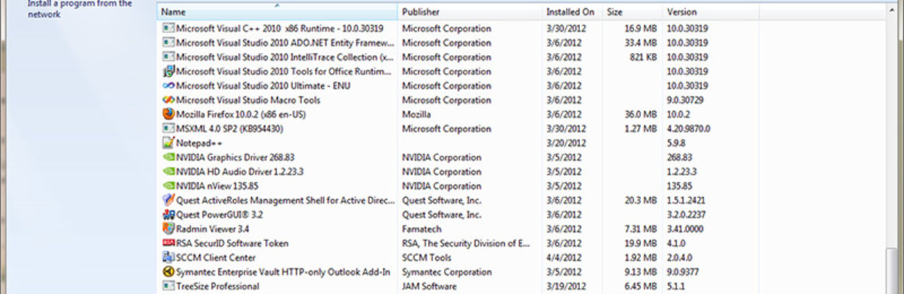Select the 'RSA SecurID Software Token' name
The width and height of the screenshot is (904, 294).
pyautogui.click(x=232, y=243)
